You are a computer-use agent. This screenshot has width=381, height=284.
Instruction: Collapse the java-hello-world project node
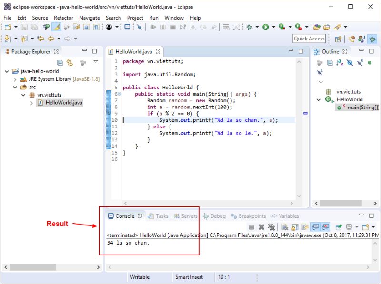tap(7, 71)
